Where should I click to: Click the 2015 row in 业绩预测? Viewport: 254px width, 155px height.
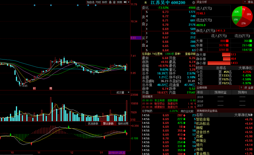pos(225,97)
